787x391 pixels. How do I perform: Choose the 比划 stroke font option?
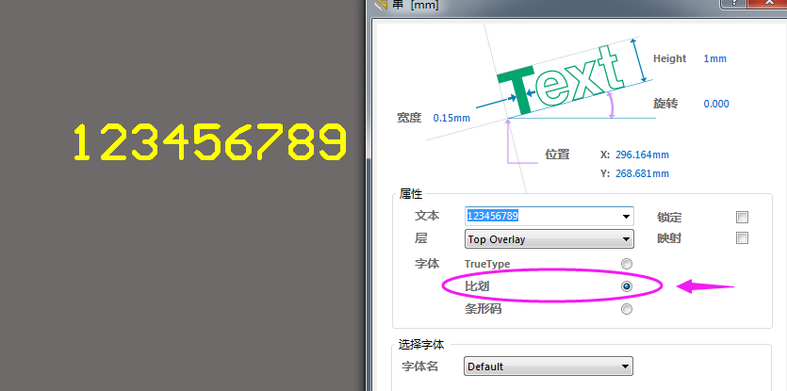tap(627, 286)
